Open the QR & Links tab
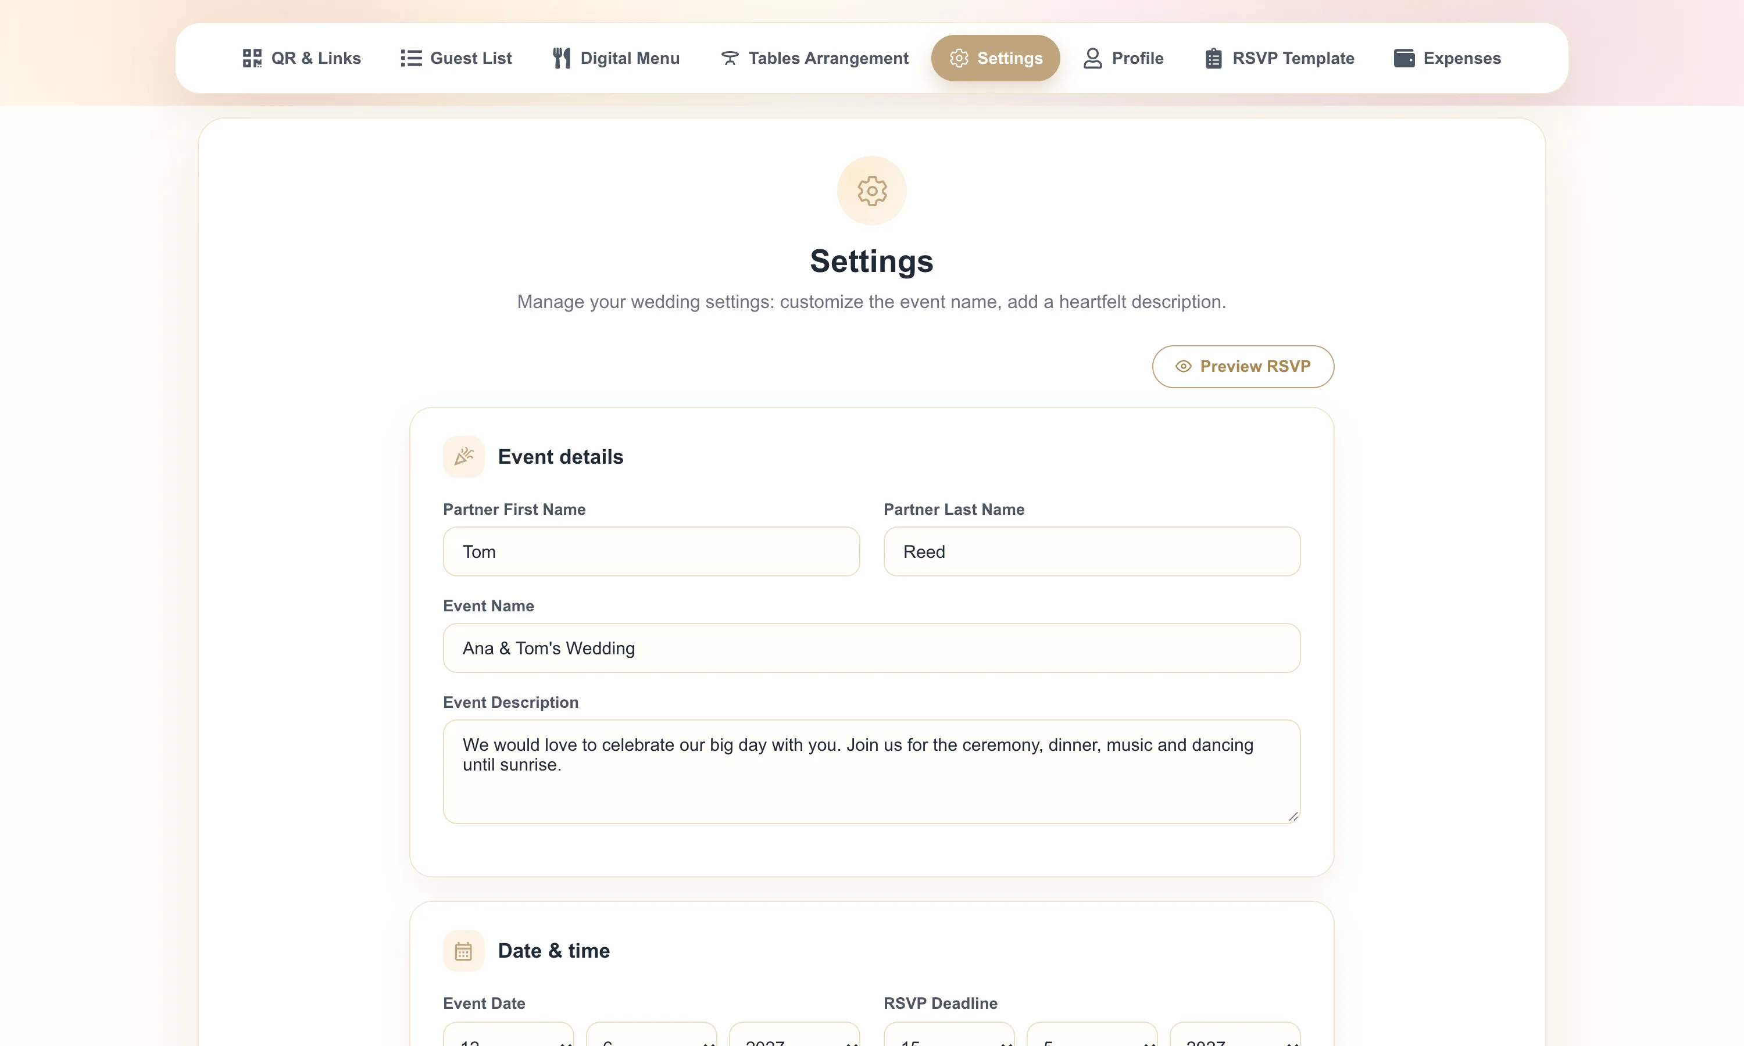 (x=301, y=58)
